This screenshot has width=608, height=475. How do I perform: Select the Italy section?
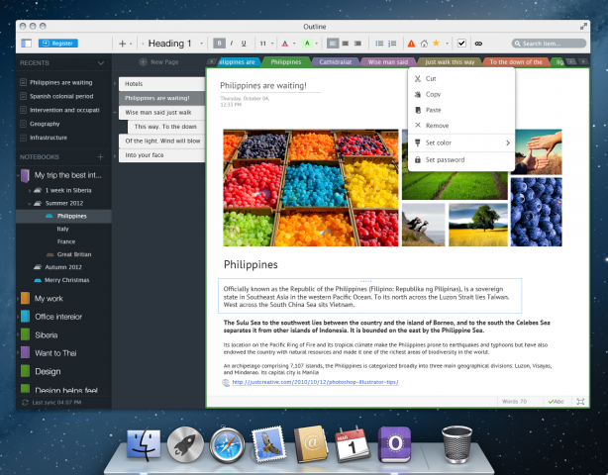tap(62, 229)
